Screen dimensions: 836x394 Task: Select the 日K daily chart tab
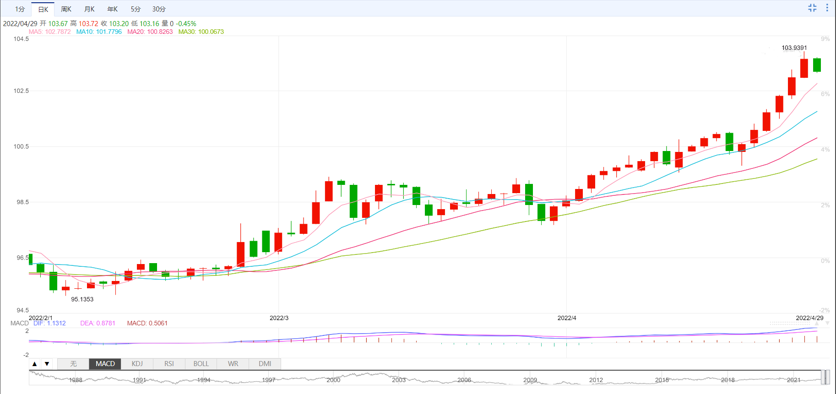[43, 9]
